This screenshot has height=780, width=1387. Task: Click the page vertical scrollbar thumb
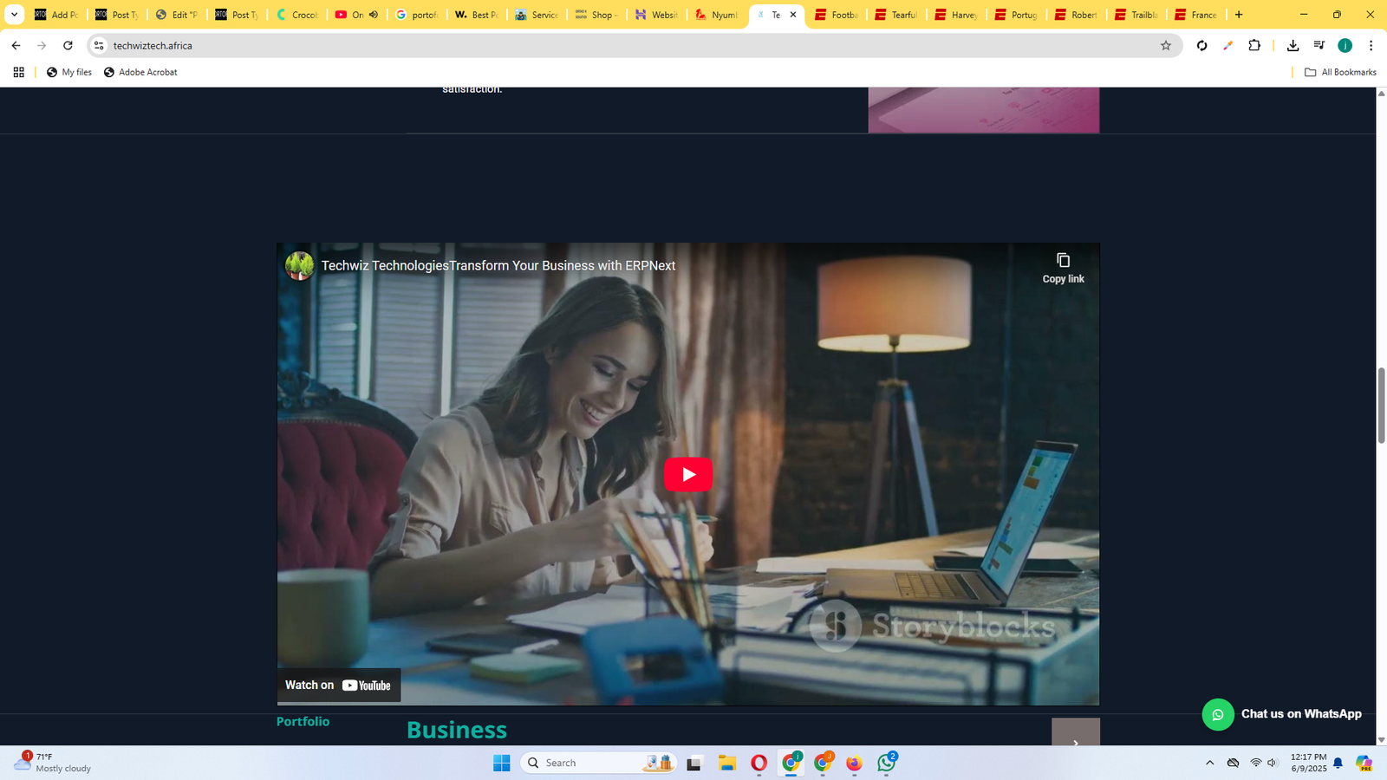pyautogui.click(x=1381, y=406)
